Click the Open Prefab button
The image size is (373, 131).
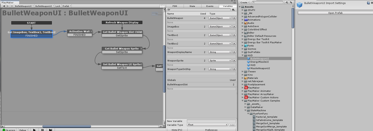[x=335, y=13]
